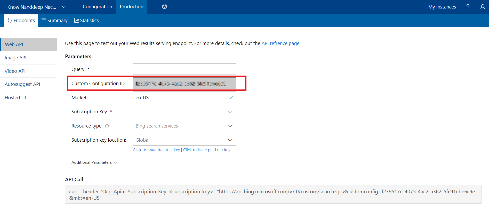Screen dimensions: 489x209
Task: Select Image API in sidebar
Action: pyautogui.click(x=15, y=58)
